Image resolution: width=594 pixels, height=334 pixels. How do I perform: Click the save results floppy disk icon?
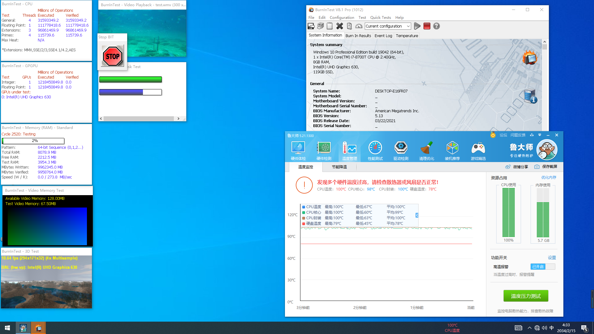(x=311, y=26)
